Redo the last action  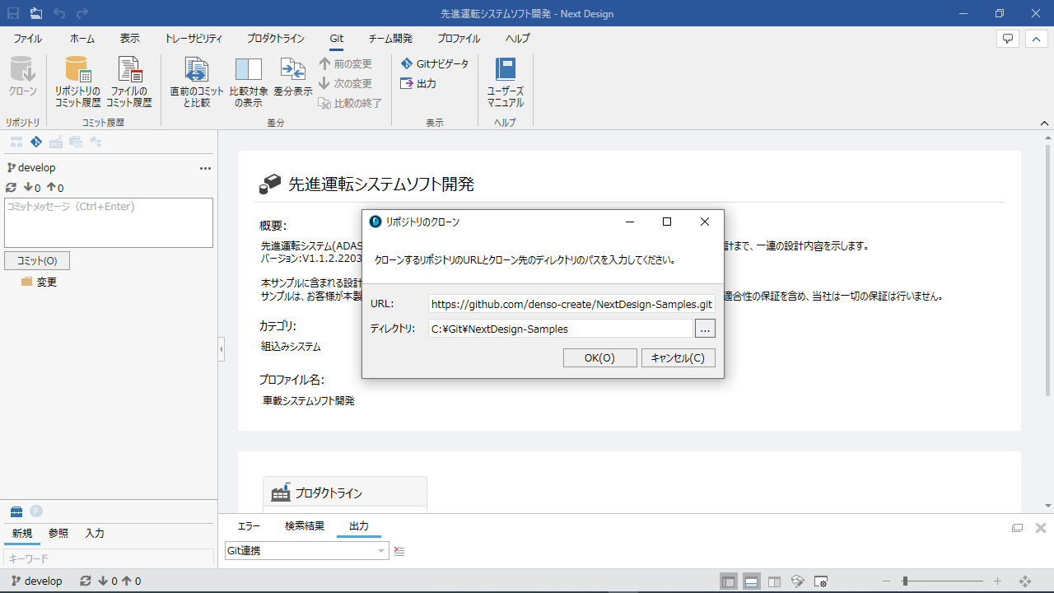coord(82,13)
